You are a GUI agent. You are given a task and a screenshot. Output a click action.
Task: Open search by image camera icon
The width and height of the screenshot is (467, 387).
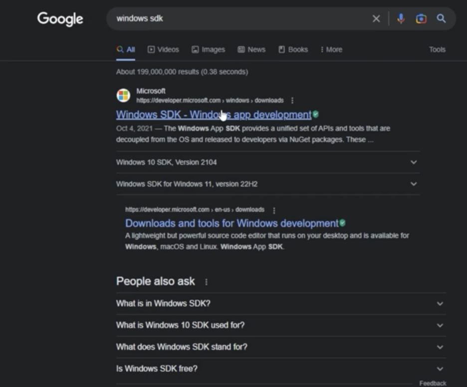[x=421, y=19]
